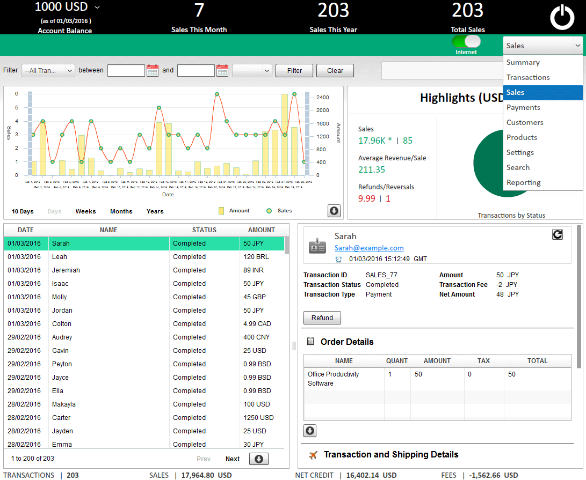This screenshot has width=586, height=480.
Task: Click the Prev pagination link
Action: point(204,459)
